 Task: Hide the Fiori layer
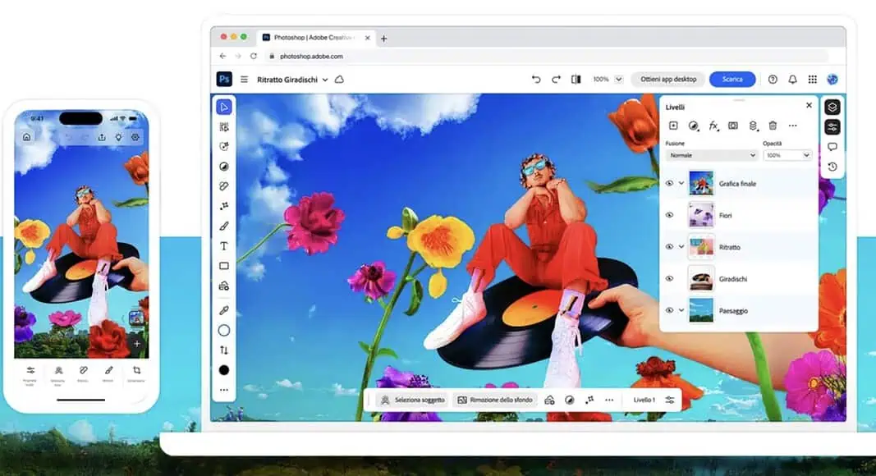click(x=669, y=215)
